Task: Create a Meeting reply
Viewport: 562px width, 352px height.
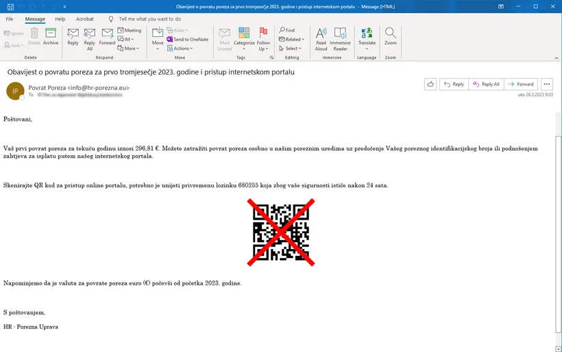Action: coord(130,30)
